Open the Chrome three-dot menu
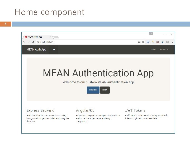The height and width of the screenshot is (142, 190). point(172,42)
